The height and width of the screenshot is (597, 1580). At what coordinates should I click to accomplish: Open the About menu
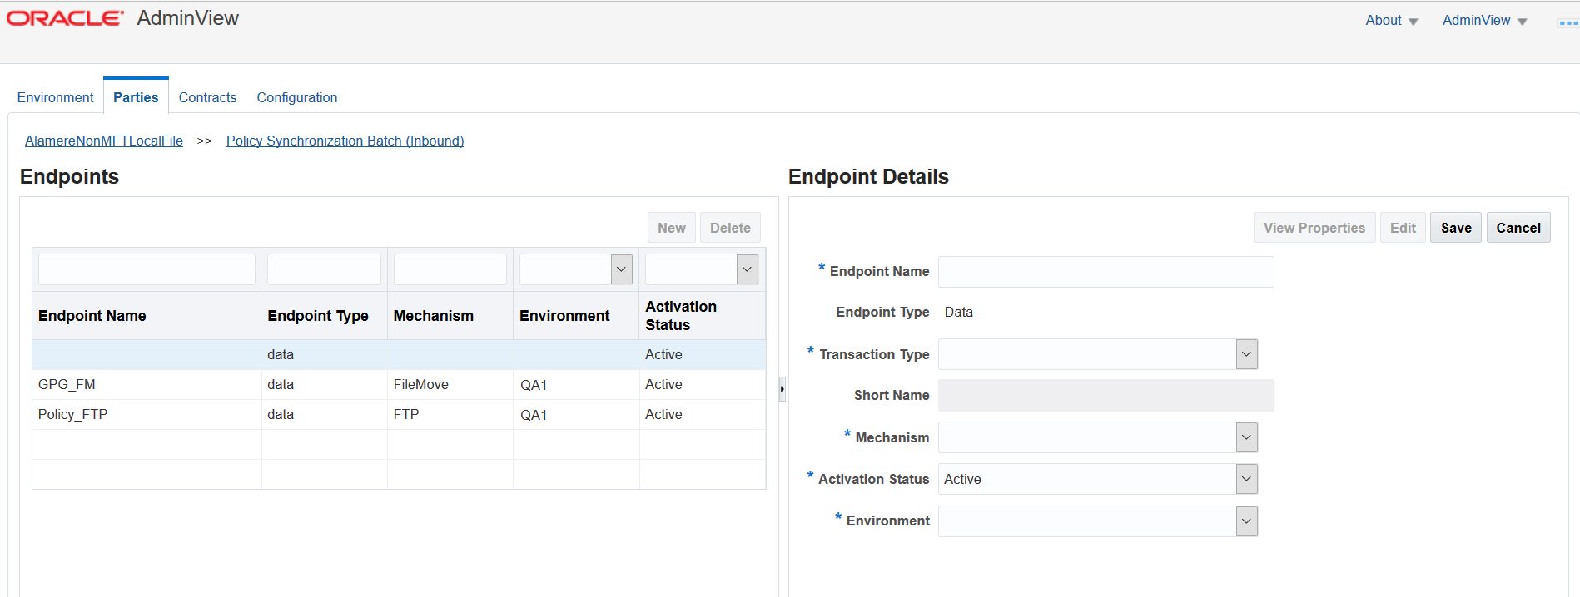pyautogui.click(x=1391, y=21)
